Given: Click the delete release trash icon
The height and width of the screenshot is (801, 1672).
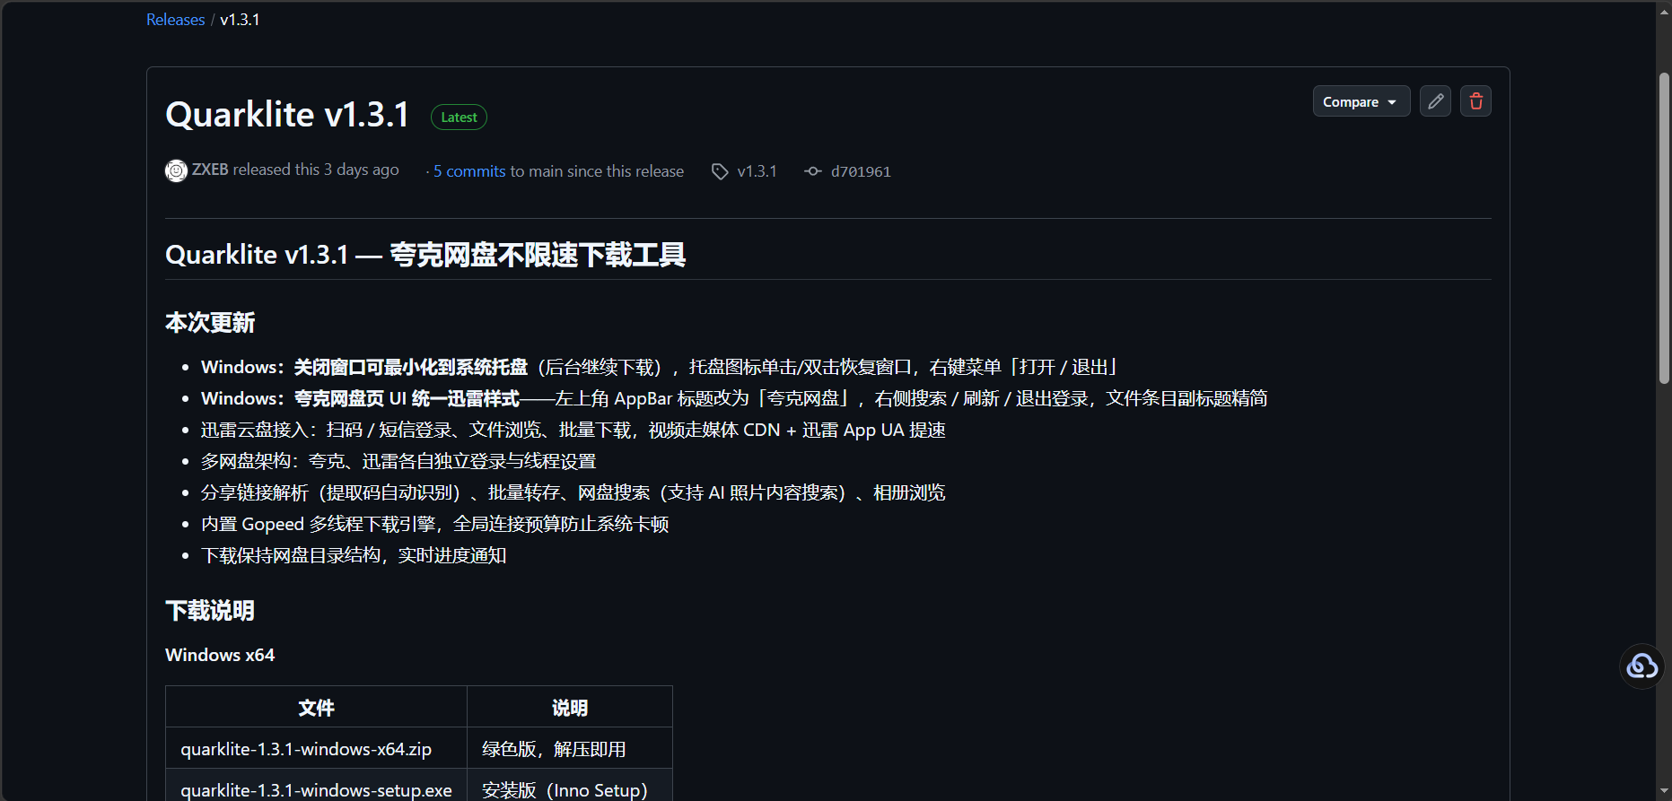Looking at the screenshot, I should [x=1475, y=101].
